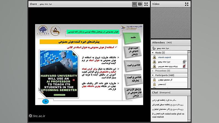219x123 pixels.
Task: Click the slide's مهندسی پرامپت button
Action: point(133,66)
